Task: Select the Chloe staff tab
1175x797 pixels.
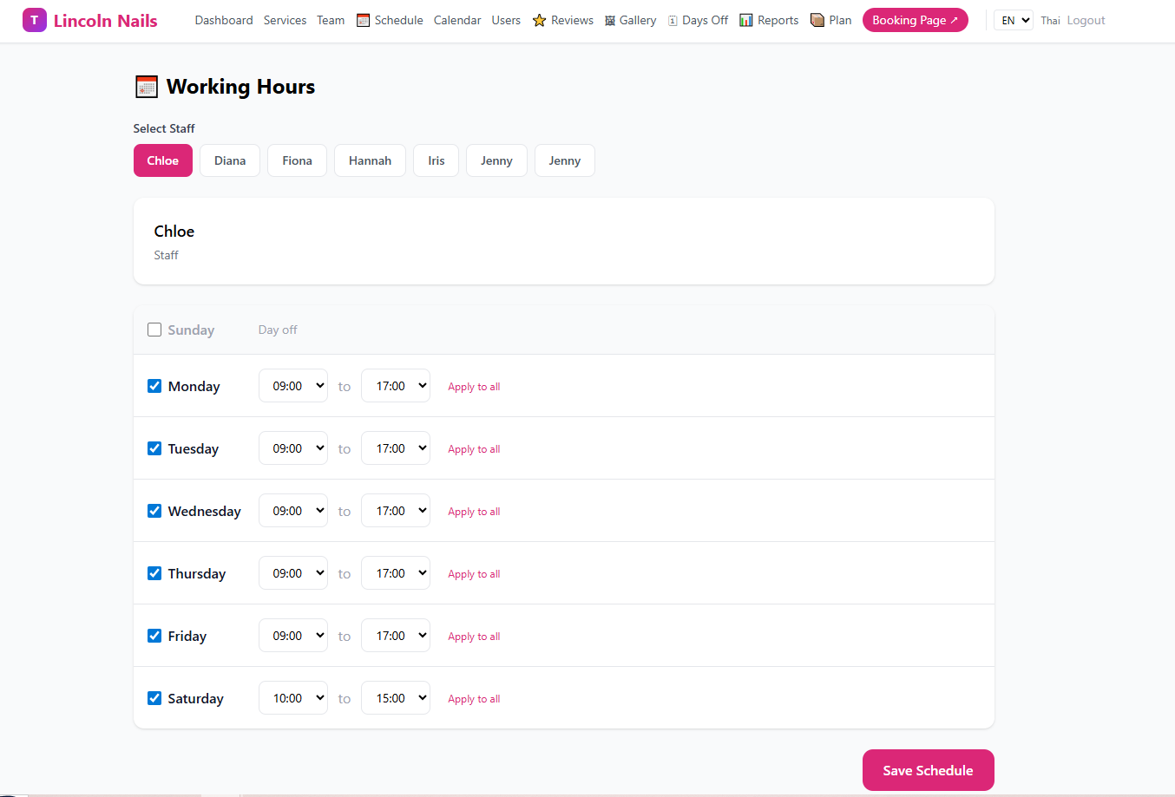Action: coord(163,160)
